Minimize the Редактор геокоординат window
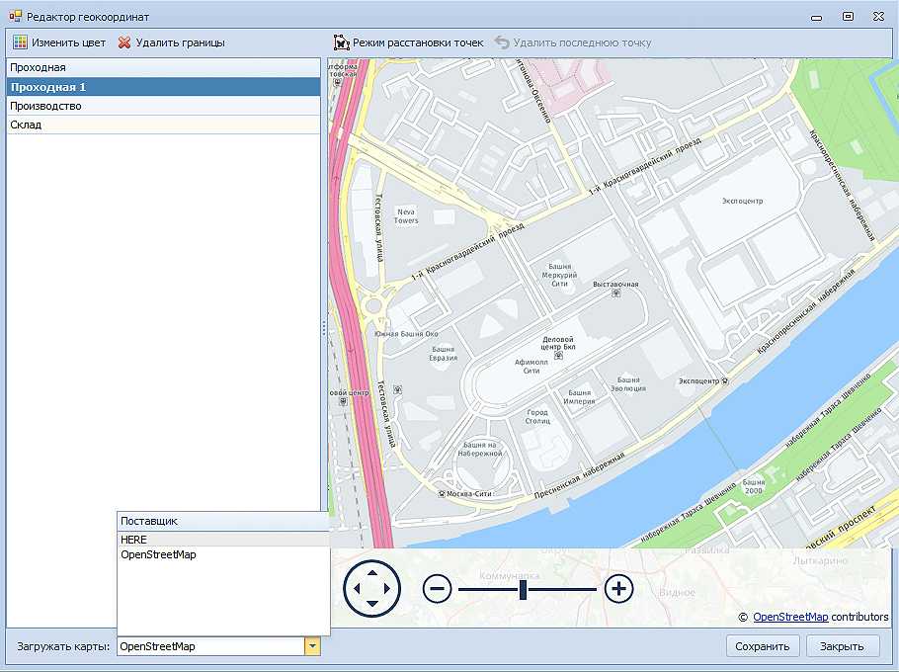The width and height of the screenshot is (899, 672). coord(816,18)
